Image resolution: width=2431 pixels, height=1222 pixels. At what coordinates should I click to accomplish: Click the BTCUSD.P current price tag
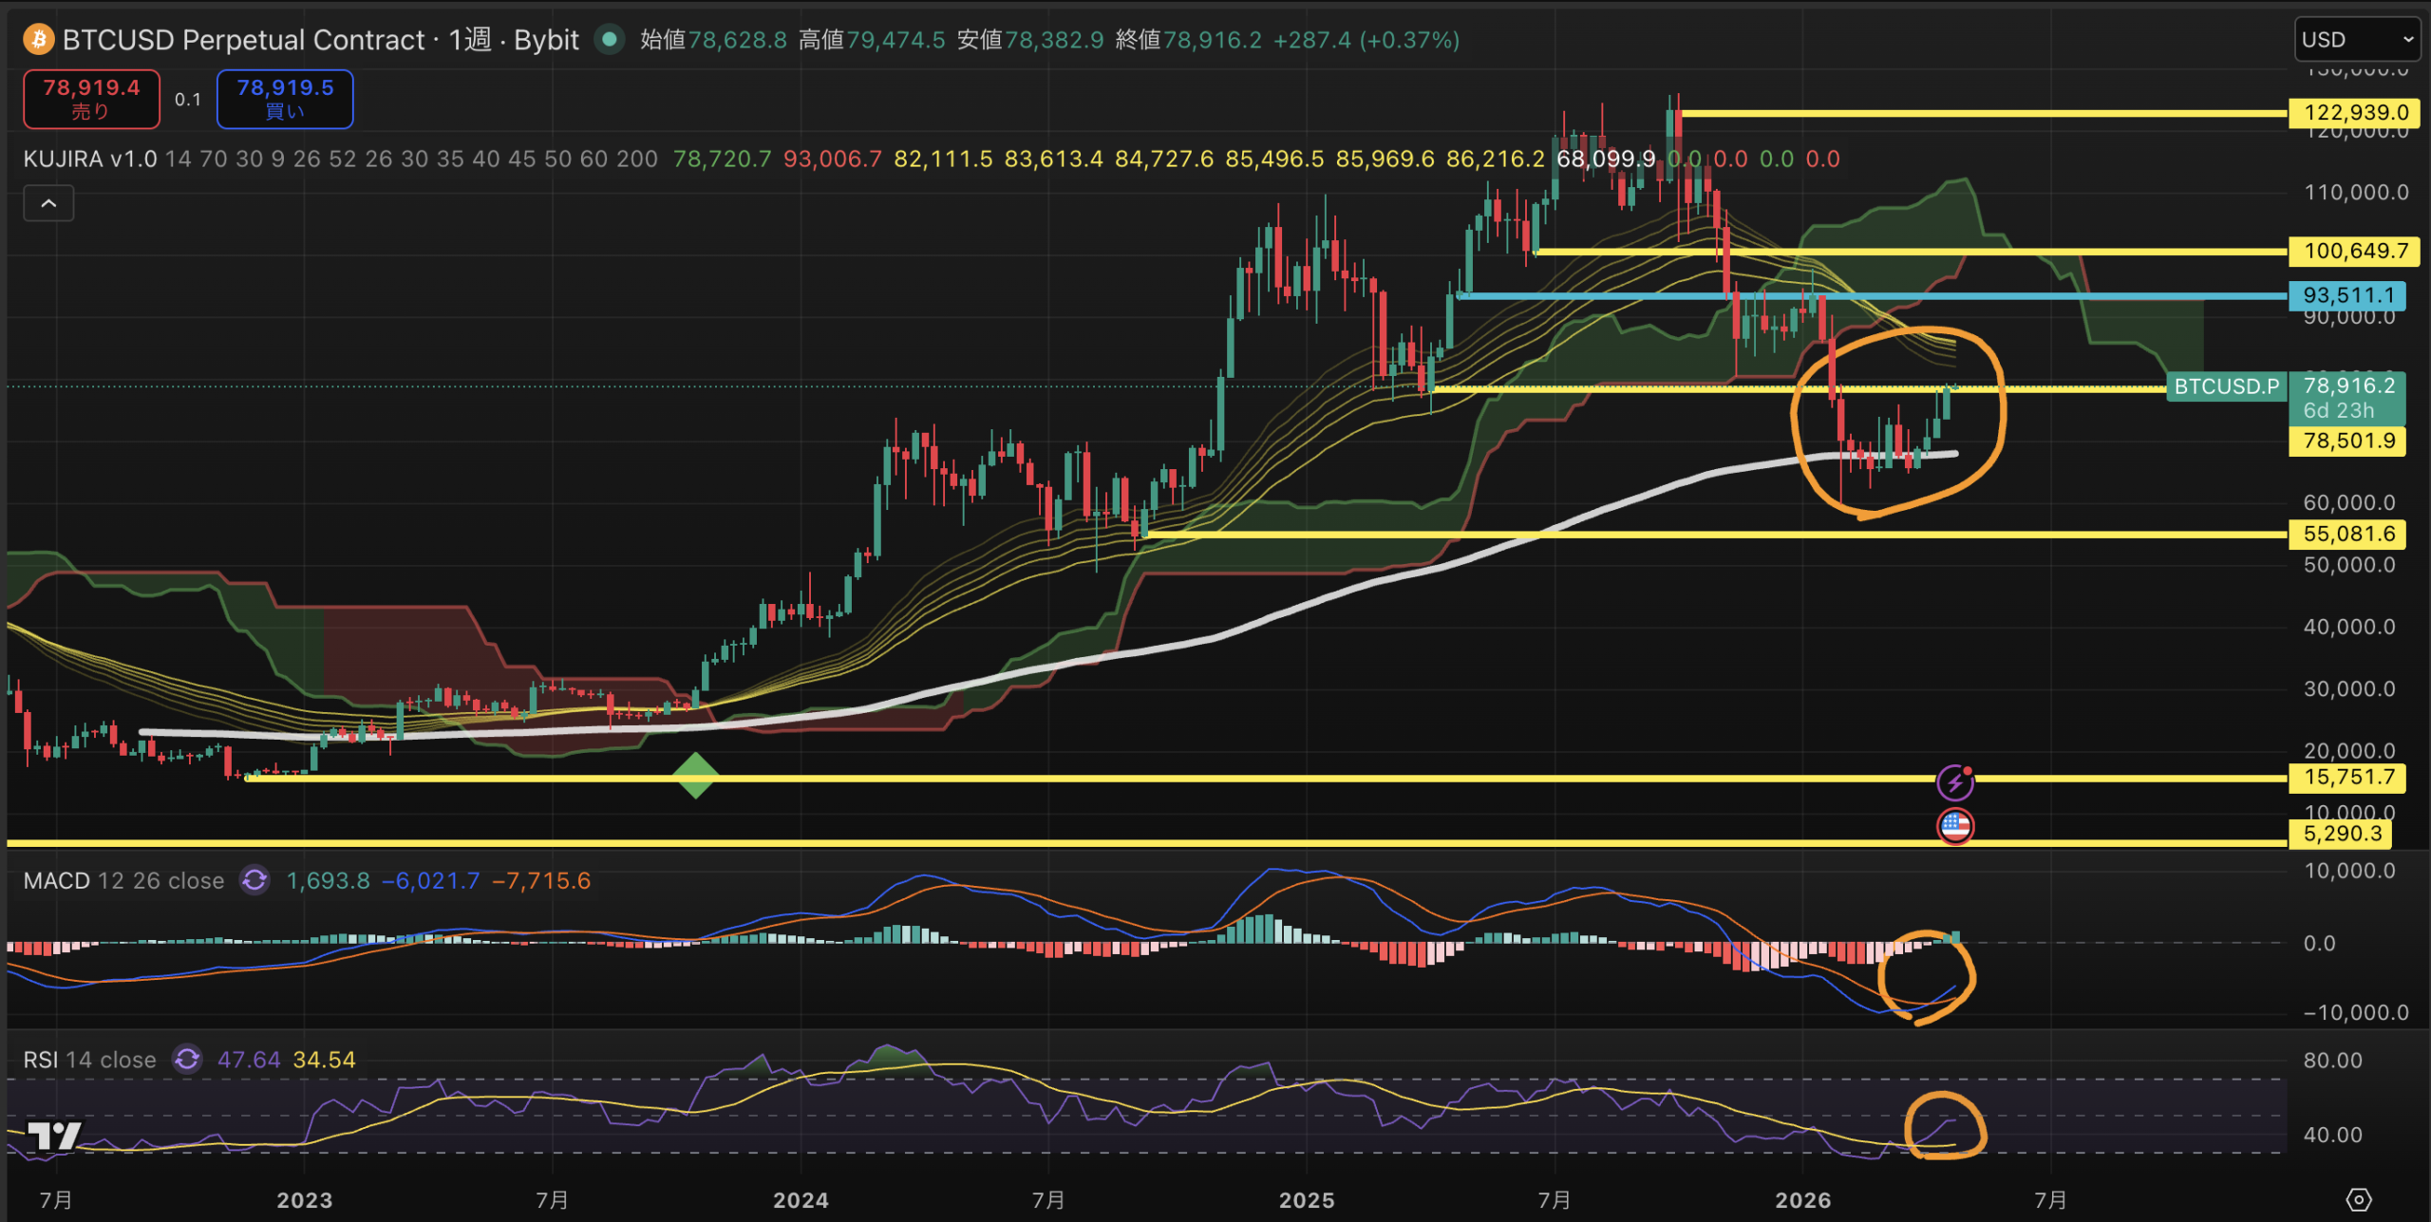coord(2225,386)
